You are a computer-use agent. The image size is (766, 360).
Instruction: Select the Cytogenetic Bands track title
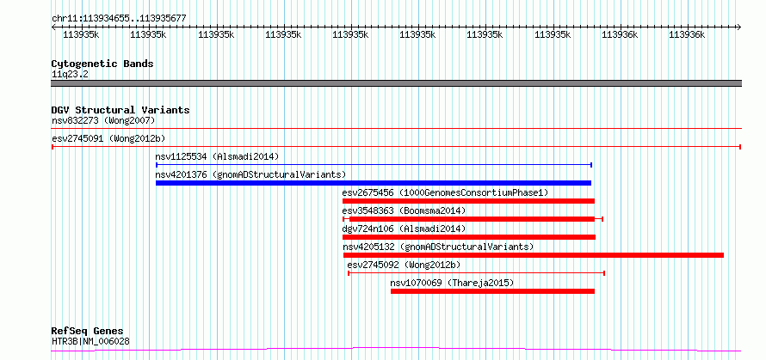[102, 64]
